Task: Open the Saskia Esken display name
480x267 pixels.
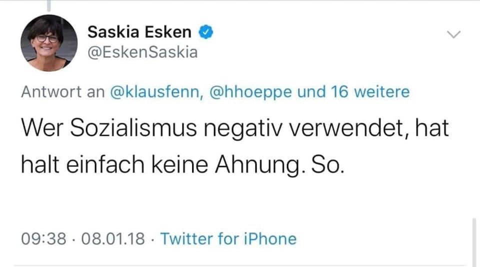Action: (139, 32)
